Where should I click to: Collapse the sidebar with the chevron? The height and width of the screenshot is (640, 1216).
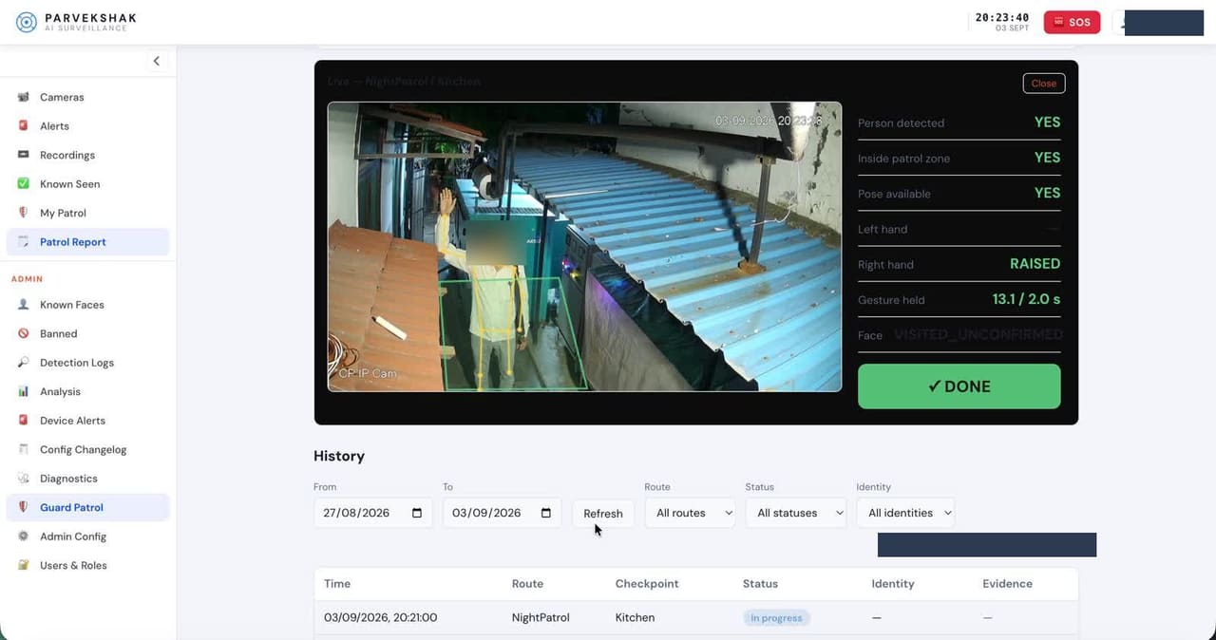pos(157,61)
